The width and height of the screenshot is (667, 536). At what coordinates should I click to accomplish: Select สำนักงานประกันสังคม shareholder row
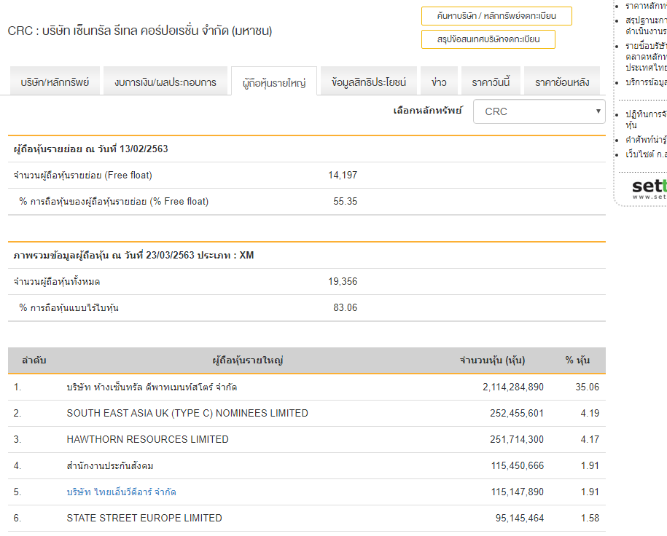pyautogui.click(x=307, y=466)
